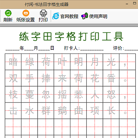Click the 刷新 label under refresh icon
Viewport: 138px width, 138px height.
click(8, 20)
